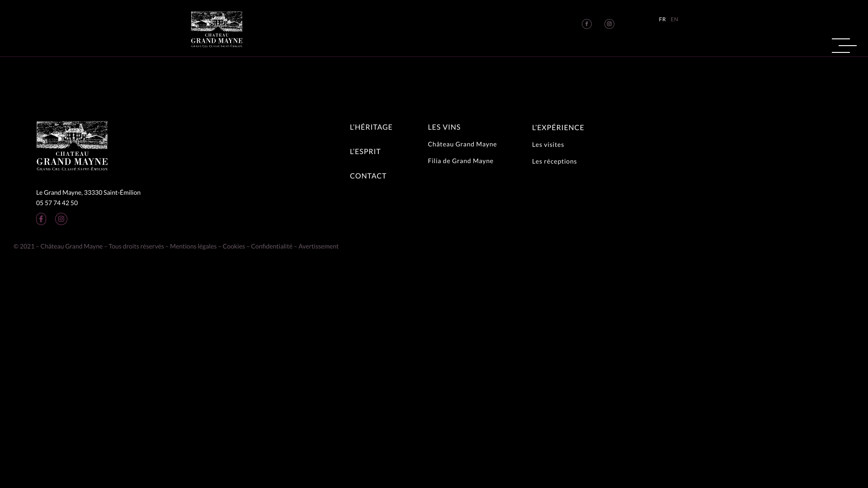Open the Confidentialité link

tap(272, 246)
